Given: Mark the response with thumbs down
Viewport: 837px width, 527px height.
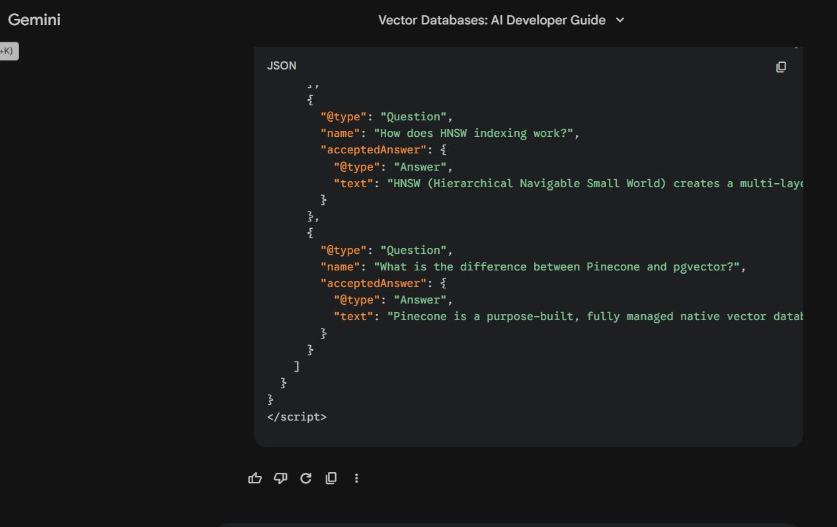Looking at the screenshot, I should (280, 478).
